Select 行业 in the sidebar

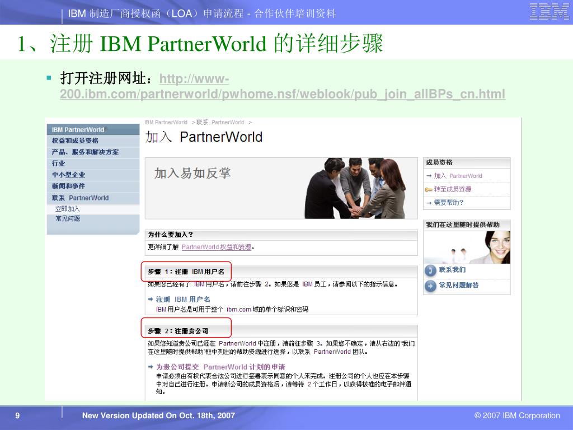pyautogui.click(x=93, y=163)
